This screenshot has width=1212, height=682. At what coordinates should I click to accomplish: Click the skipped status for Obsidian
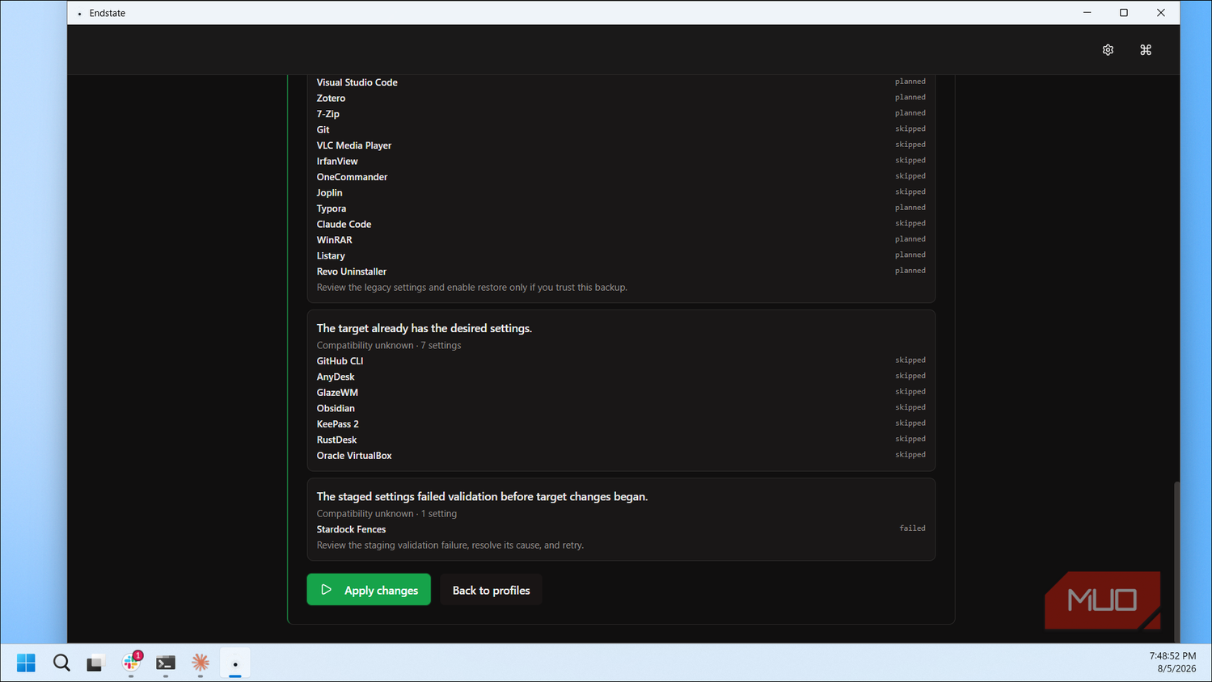910,407
